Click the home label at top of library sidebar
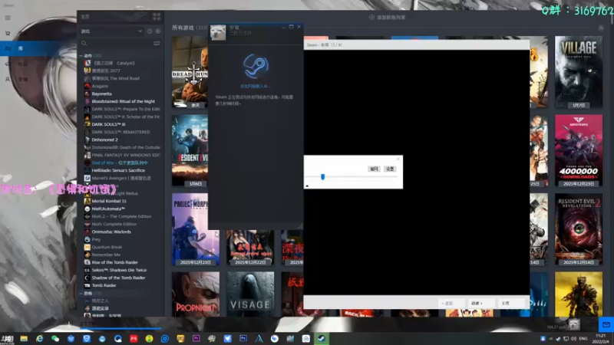614x345 pixels. point(85,16)
